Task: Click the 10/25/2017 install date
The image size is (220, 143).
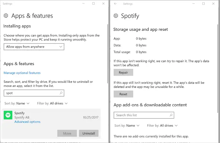Action: coord(91,117)
